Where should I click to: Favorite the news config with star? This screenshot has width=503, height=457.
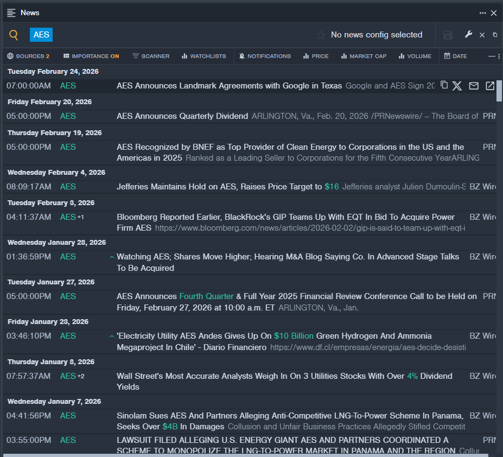tap(321, 35)
